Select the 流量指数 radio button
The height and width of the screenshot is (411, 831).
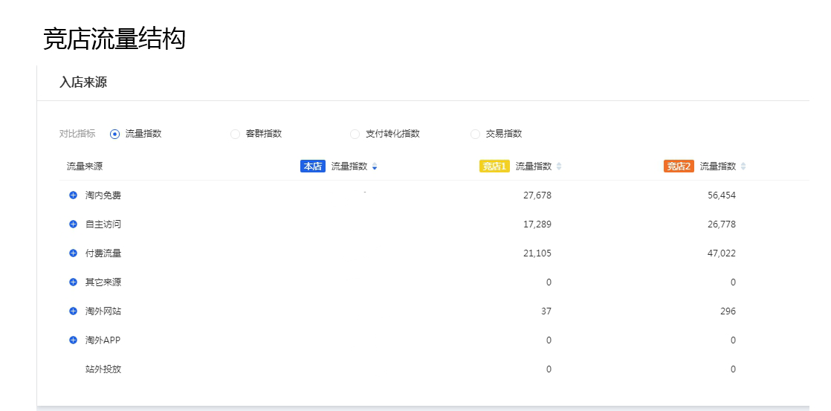tap(114, 135)
